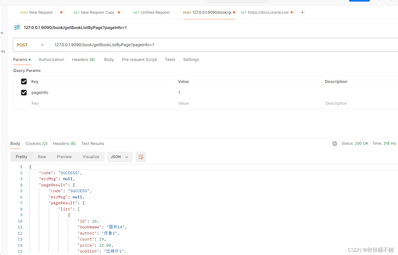This screenshot has width=398, height=255.
Task: Open the Headers (8) request tab
Action: [x=83, y=59]
